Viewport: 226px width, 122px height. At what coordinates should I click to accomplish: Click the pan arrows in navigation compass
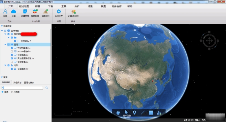tap(209, 41)
